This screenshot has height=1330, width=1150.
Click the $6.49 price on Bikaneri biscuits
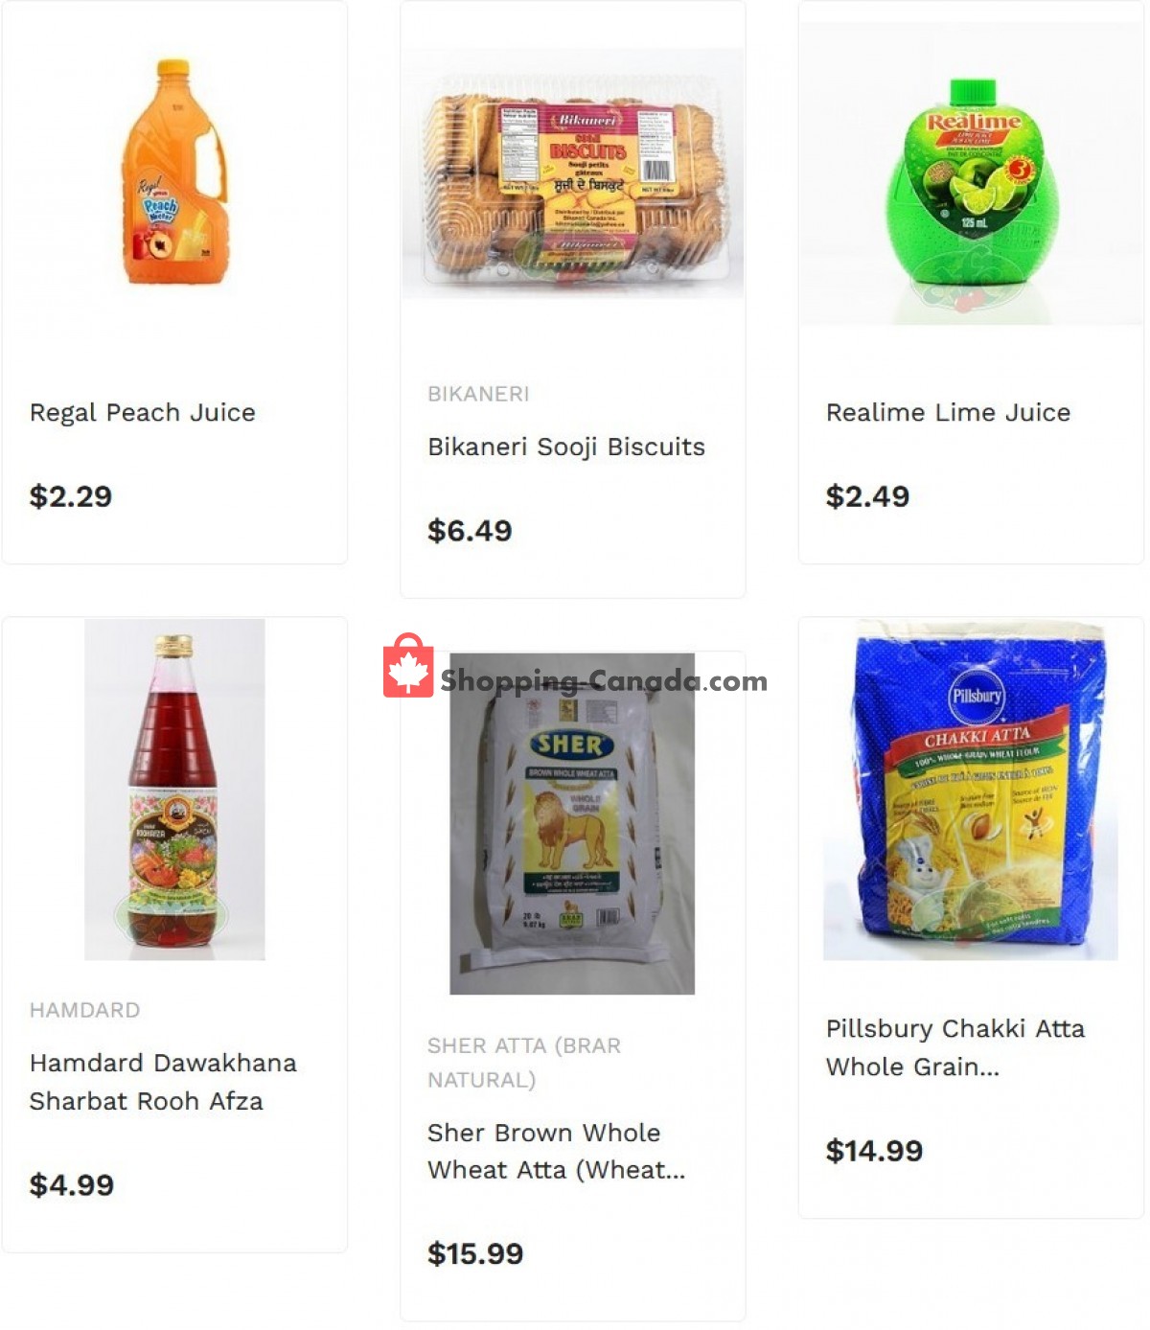[x=470, y=530]
